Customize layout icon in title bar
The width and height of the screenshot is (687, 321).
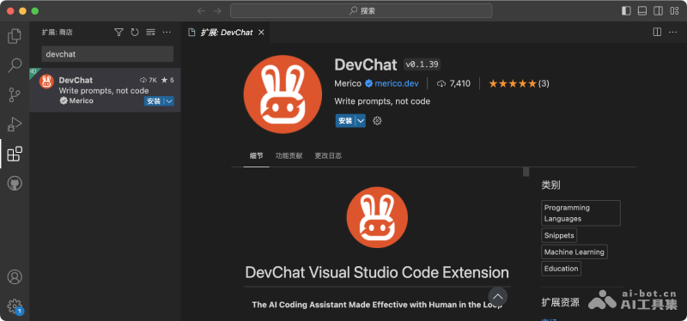pos(674,11)
